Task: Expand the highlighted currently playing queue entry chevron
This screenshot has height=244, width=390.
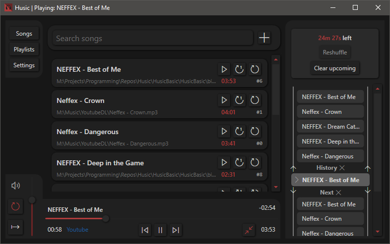Action: [x=297, y=180]
